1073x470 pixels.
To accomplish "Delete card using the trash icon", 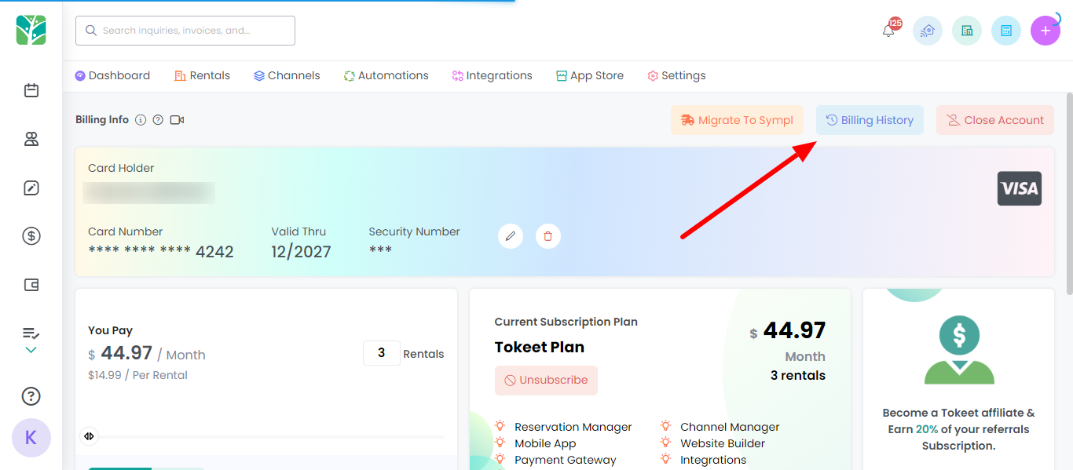I will [x=548, y=235].
